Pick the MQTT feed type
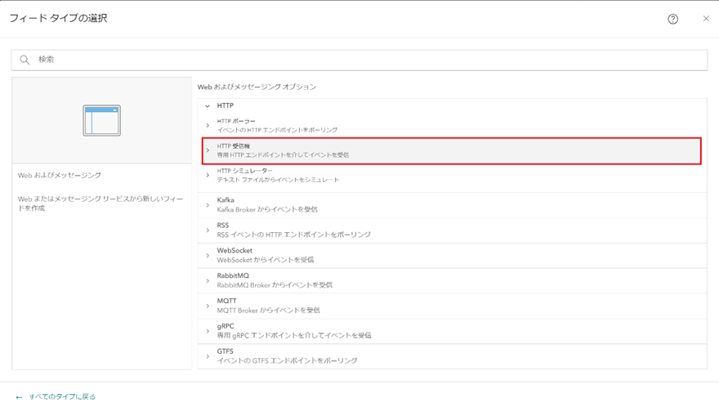 (x=268, y=306)
